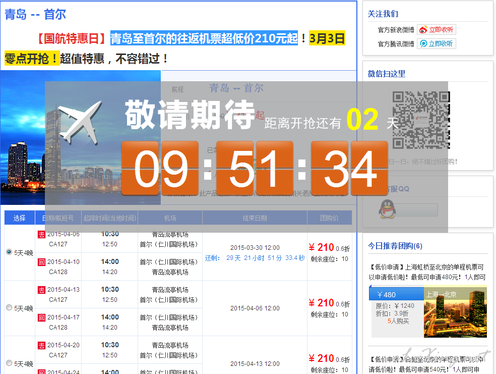The image size is (496, 374).
Task: Click the 团购价 column header
Action: pyautogui.click(x=329, y=218)
